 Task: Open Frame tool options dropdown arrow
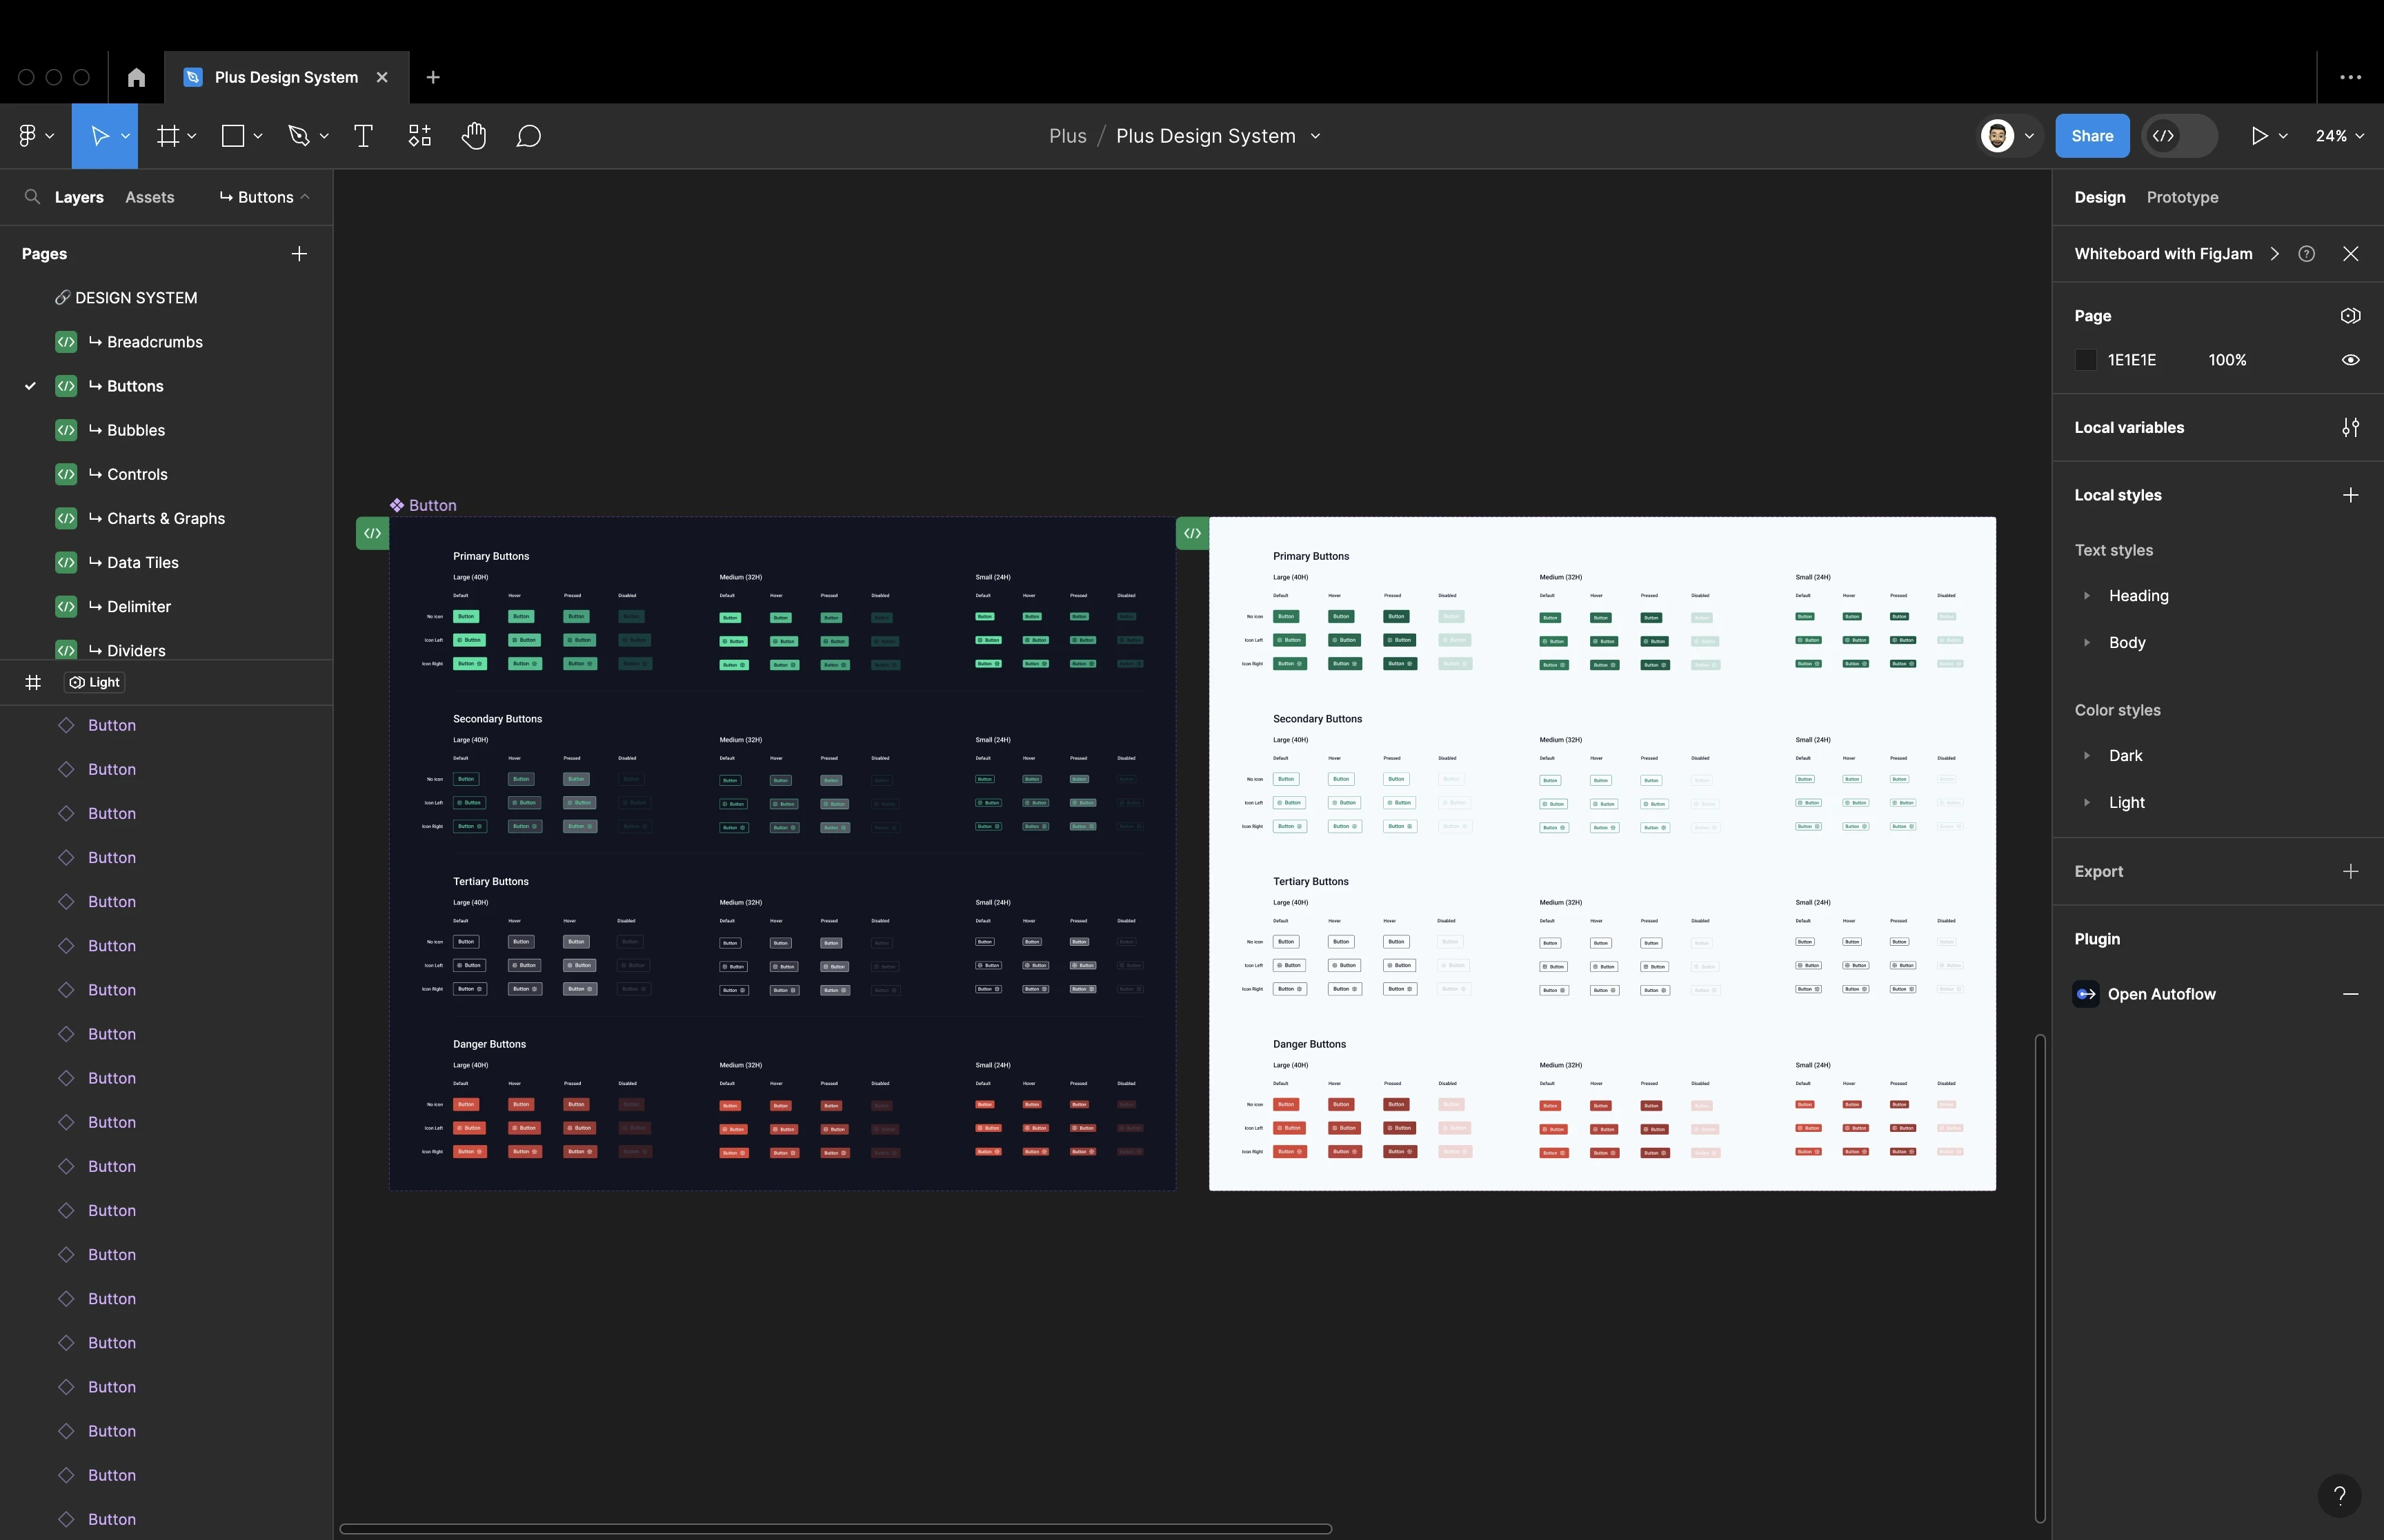pos(191,136)
